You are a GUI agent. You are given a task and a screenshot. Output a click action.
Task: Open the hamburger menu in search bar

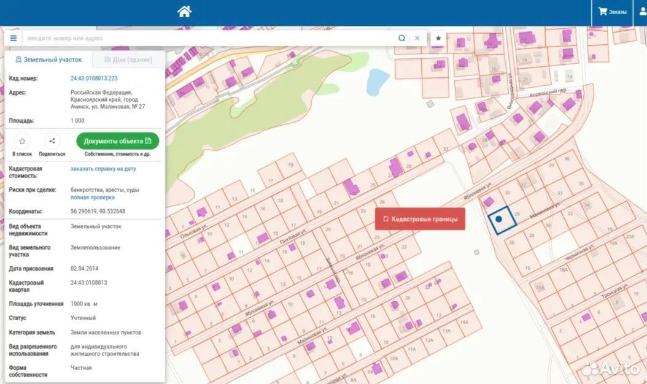(14, 38)
